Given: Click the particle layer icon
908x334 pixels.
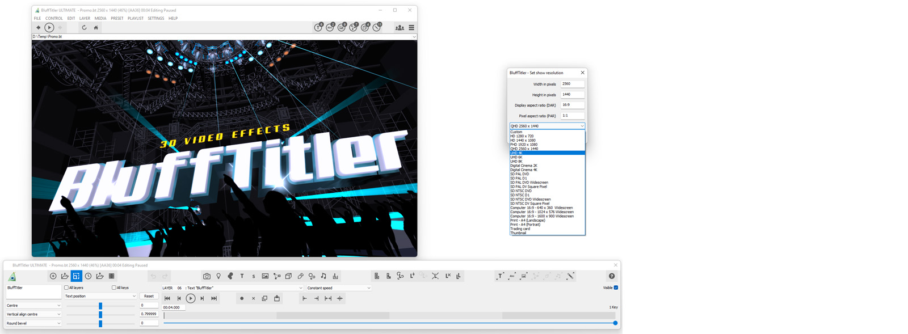Looking at the screenshot, I should click(x=312, y=276).
